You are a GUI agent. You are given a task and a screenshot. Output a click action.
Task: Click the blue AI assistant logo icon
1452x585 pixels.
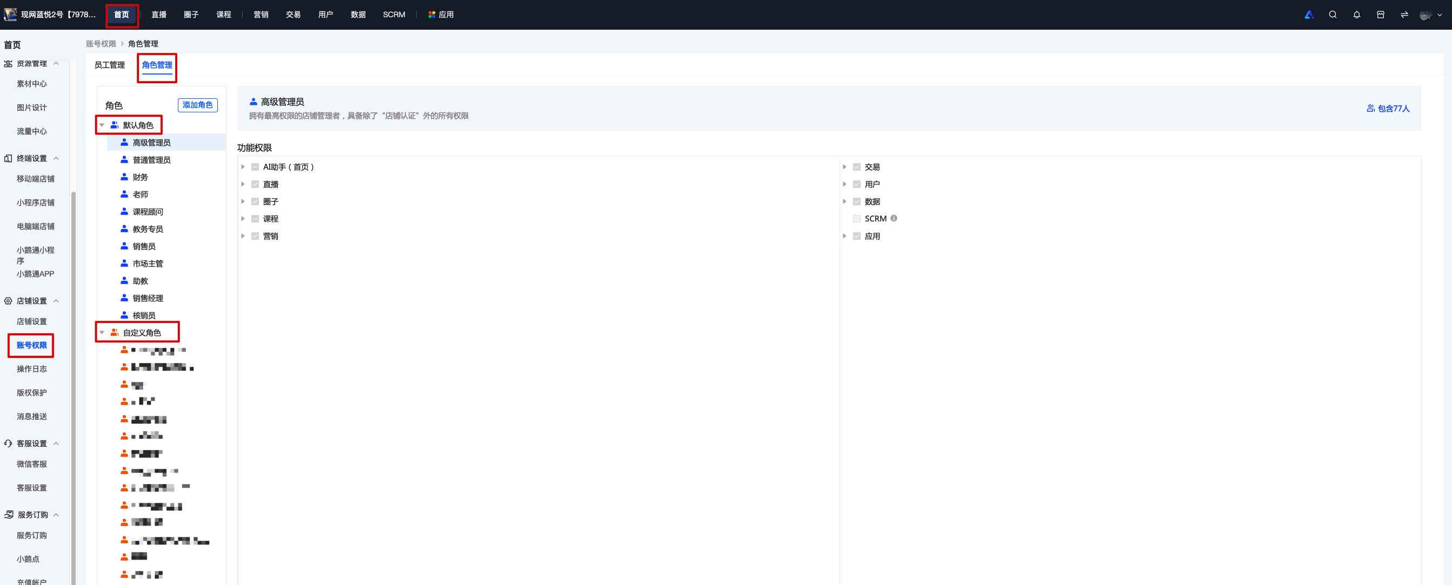pyautogui.click(x=1309, y=15)
